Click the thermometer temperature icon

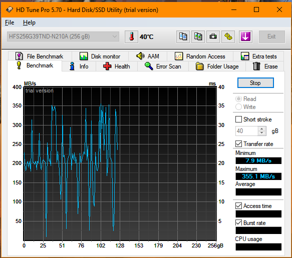(x=131, y=36)
